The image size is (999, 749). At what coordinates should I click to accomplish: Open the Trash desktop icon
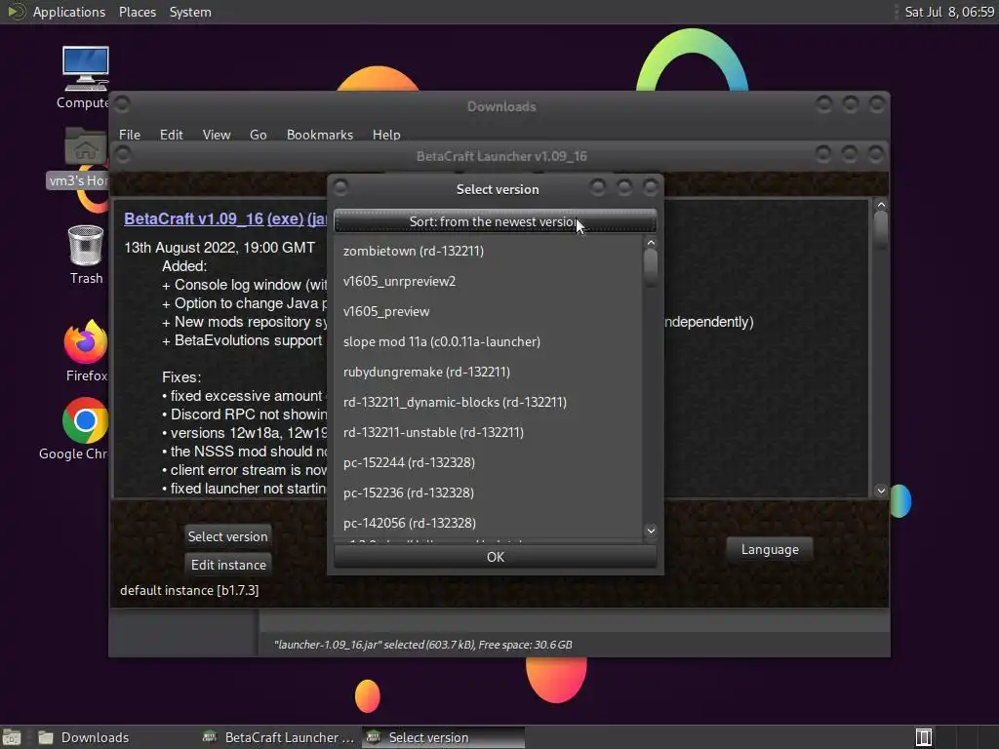click(x=86, y=255)
